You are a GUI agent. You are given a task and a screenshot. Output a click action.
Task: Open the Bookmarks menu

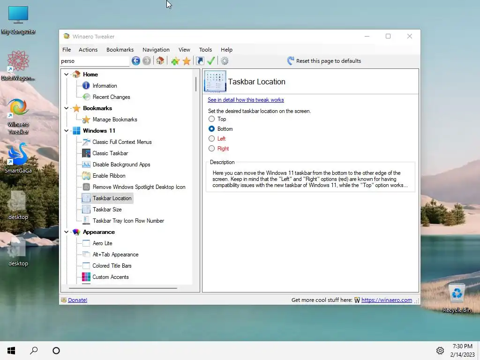tap(120, 50)
